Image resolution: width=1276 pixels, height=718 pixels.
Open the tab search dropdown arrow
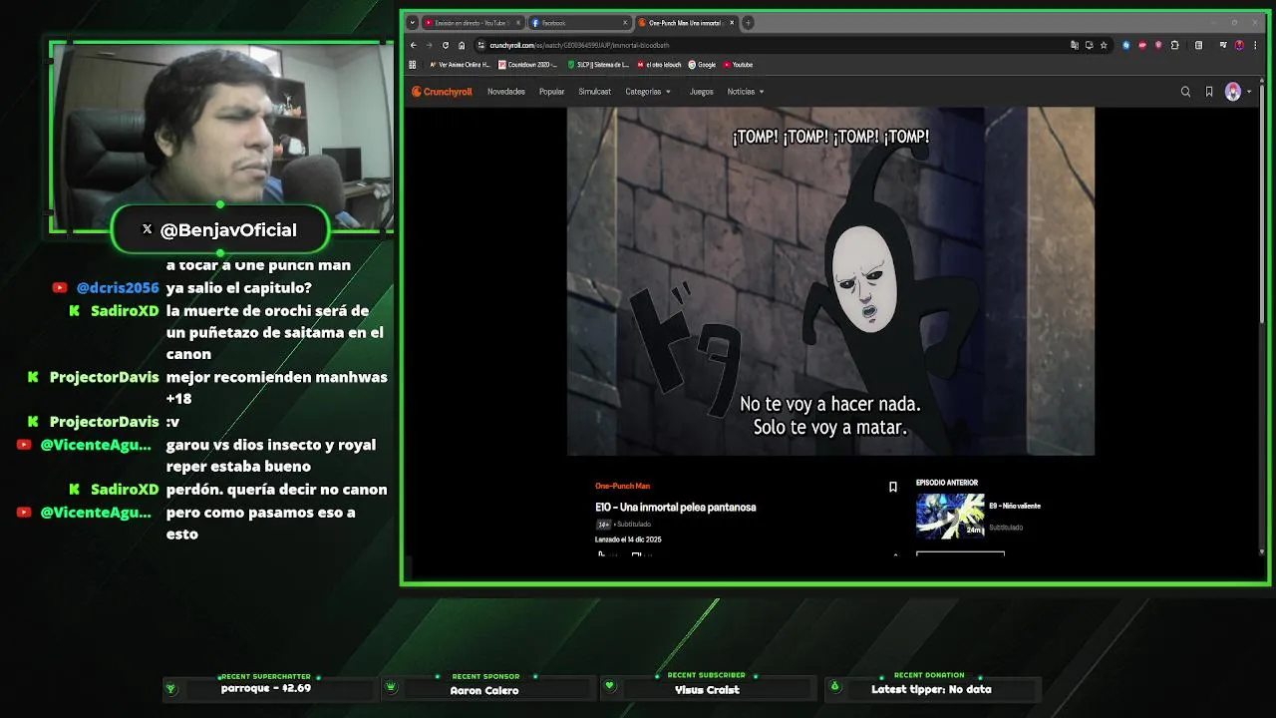coord(413,23)
